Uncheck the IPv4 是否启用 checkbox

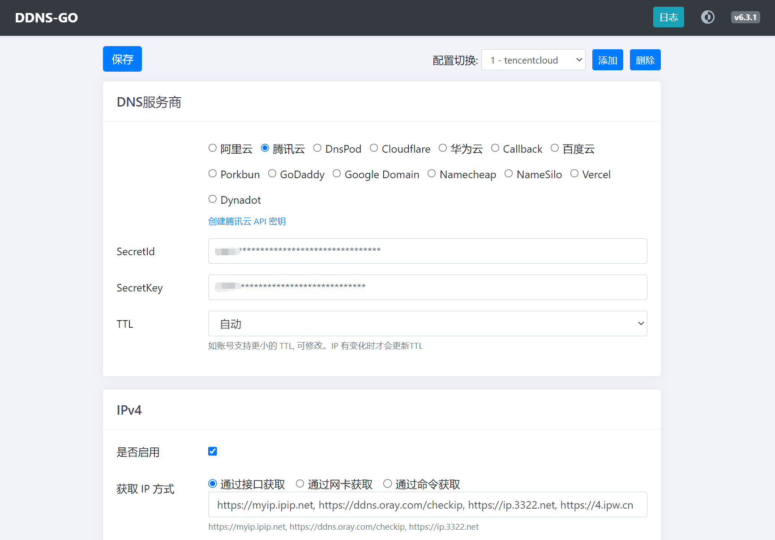213,451
